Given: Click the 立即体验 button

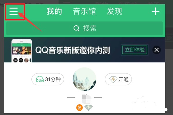Looking at the screenshot, I should click(x=135, y=50).
